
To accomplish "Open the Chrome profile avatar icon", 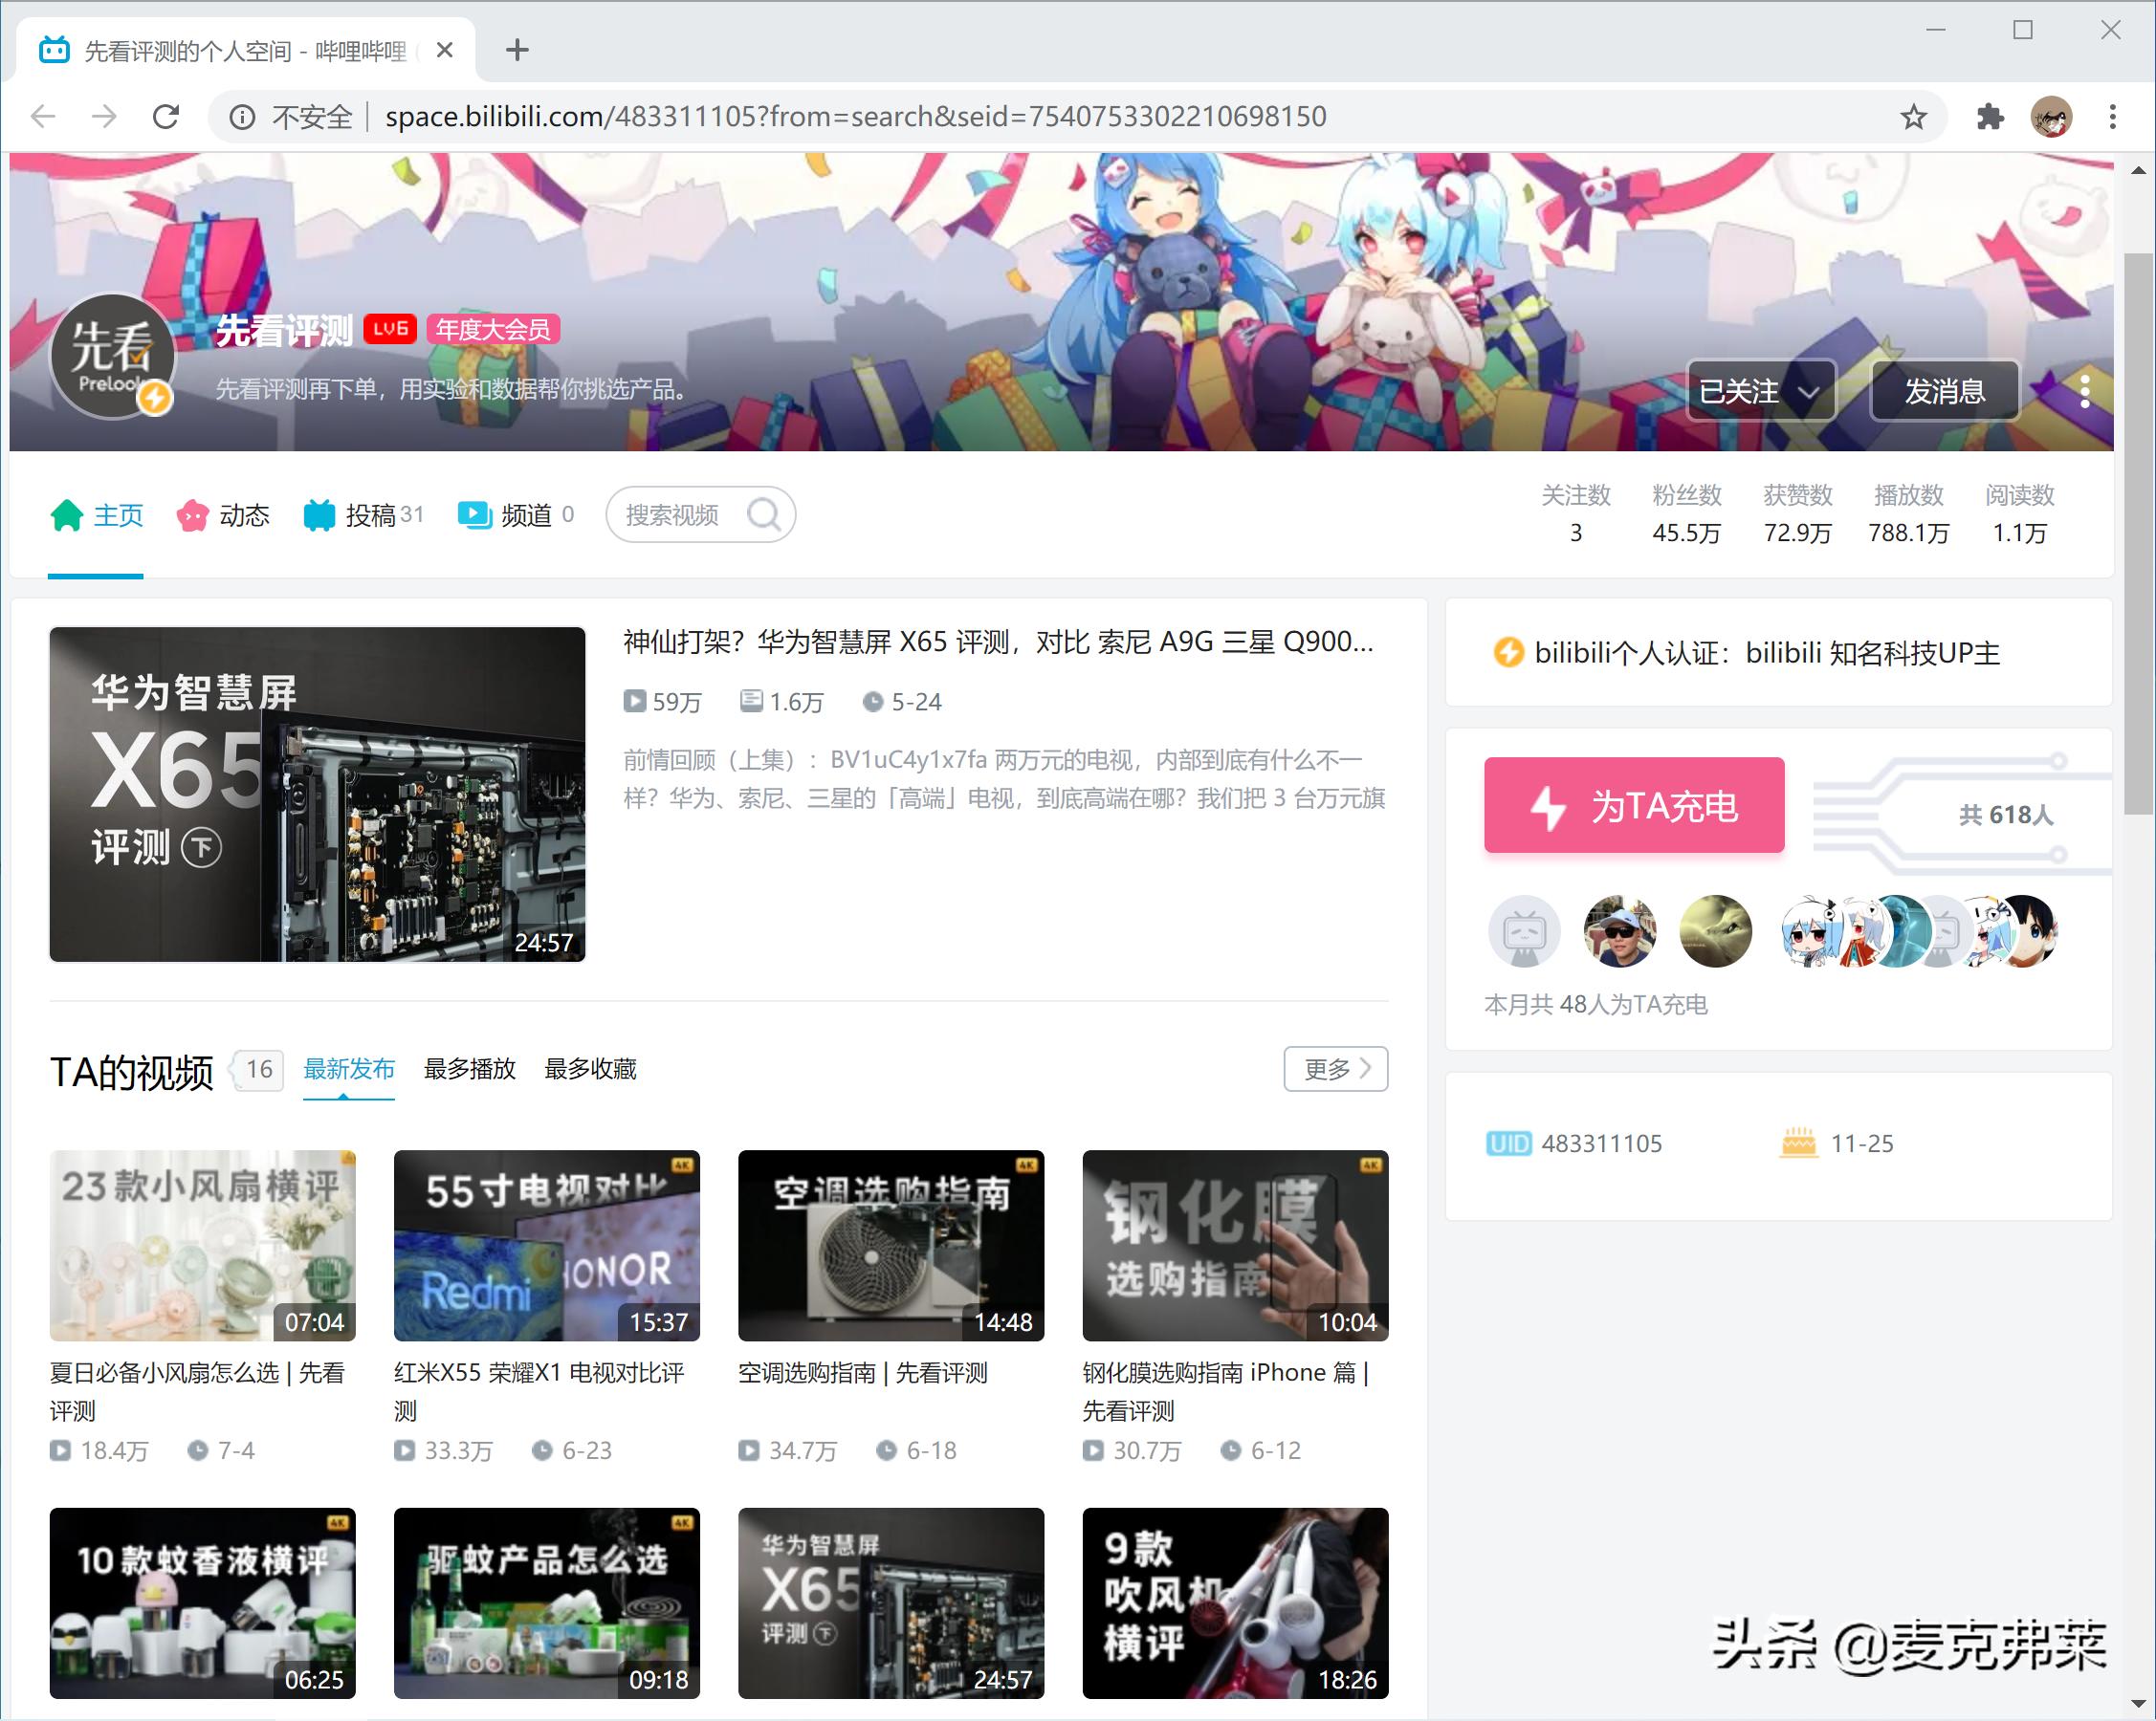I will 2051,117.
